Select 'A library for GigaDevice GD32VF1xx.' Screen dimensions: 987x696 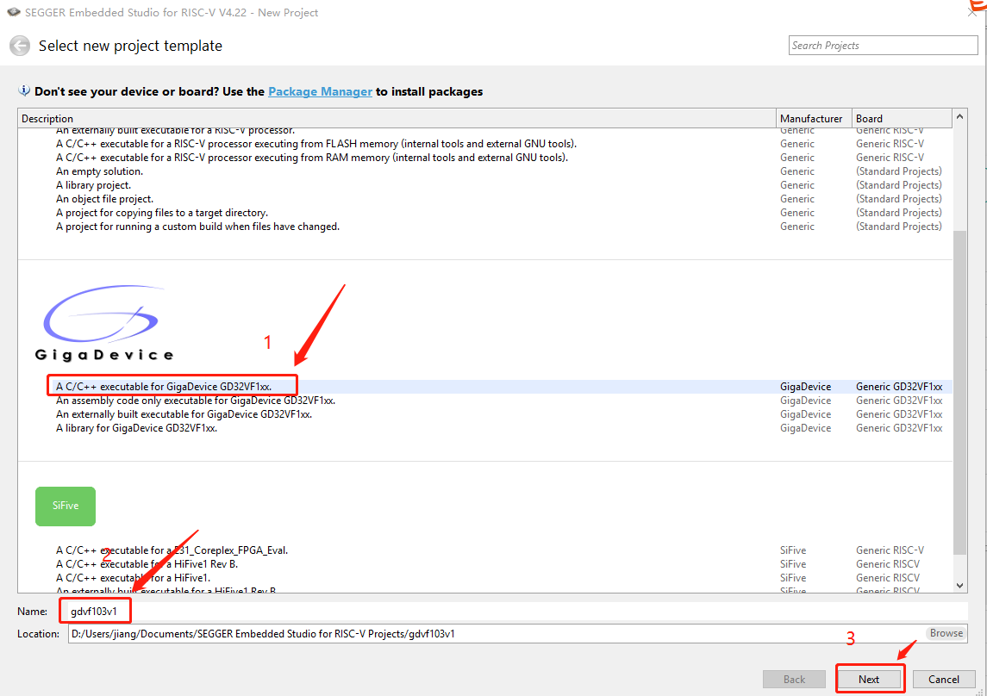click(x=484, y=428)
